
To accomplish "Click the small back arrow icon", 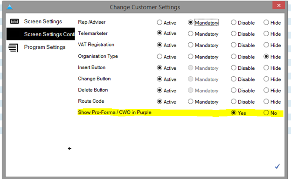I will (x=69, y=148).
